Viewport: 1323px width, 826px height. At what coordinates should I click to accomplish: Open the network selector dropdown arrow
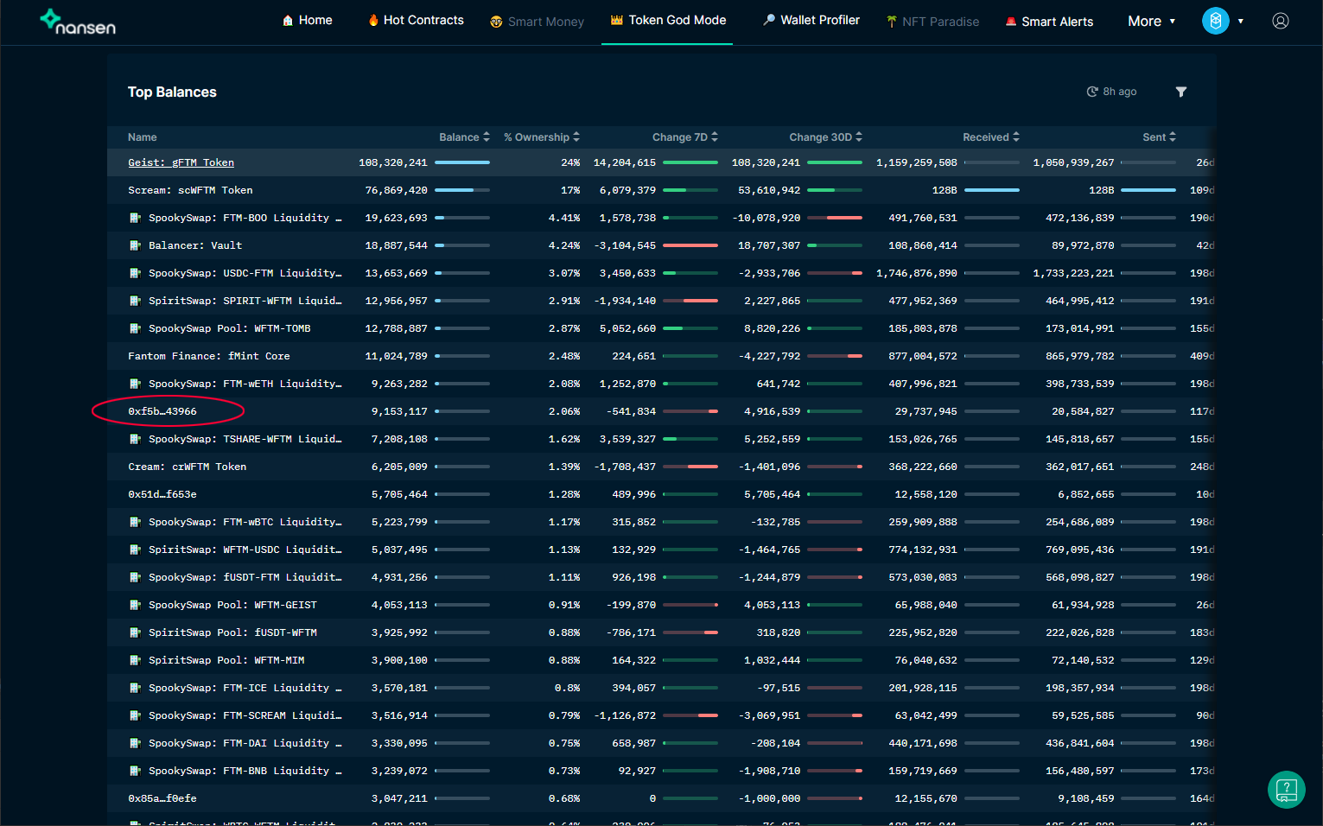click(x=1241, y=21)
